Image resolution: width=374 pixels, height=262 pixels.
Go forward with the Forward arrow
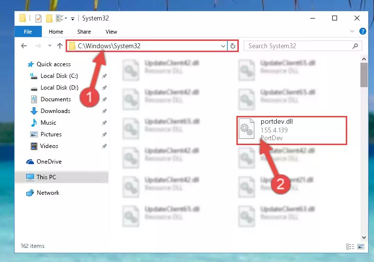(38, 46)
